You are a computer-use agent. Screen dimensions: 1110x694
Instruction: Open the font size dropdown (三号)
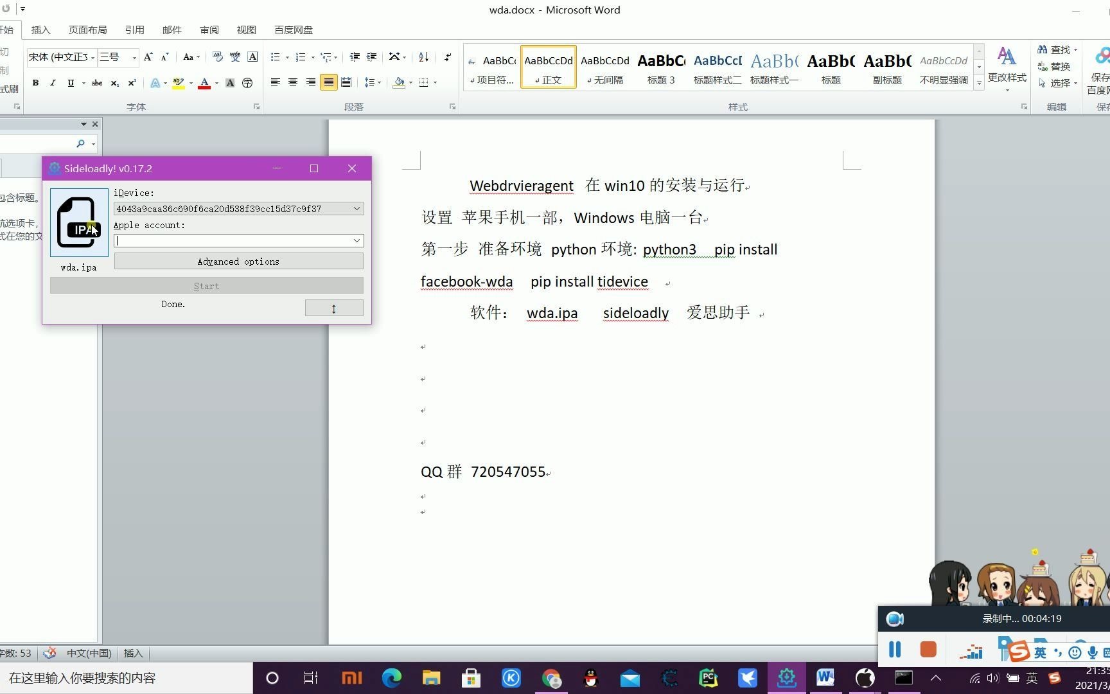point(134,57)
